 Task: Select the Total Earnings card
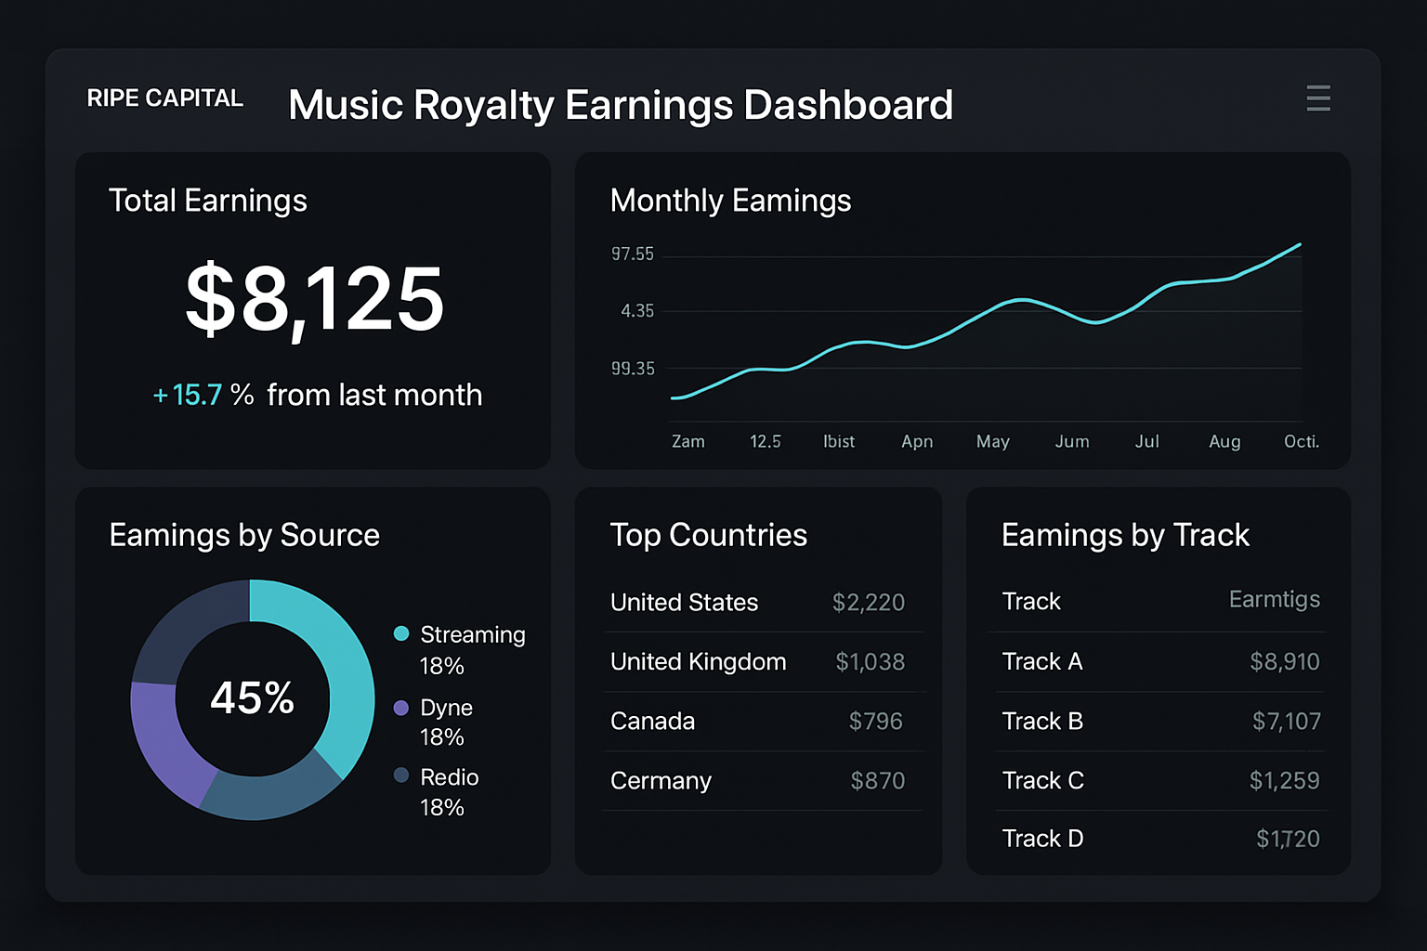312,311
